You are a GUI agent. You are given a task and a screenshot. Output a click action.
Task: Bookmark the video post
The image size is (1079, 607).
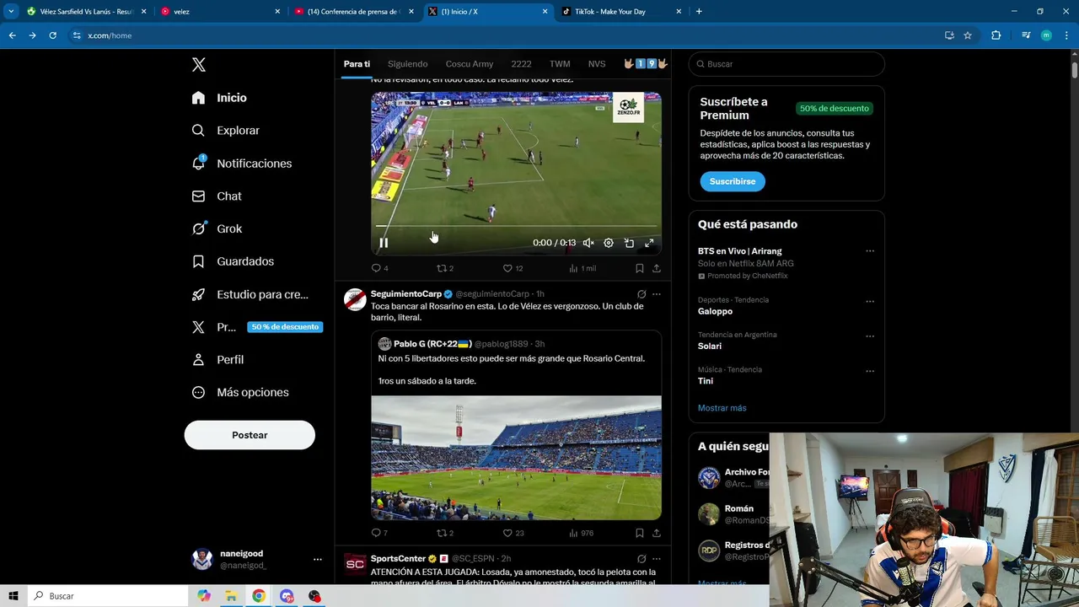click(640, 268)
